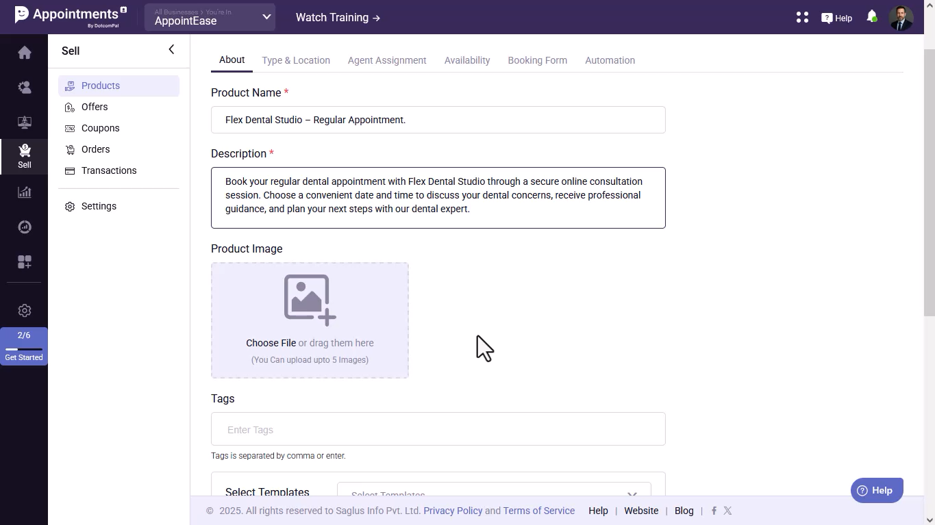Click the notification bell icon
The image size is (935, 525).
pyautogui.click(x=871, y=17)
